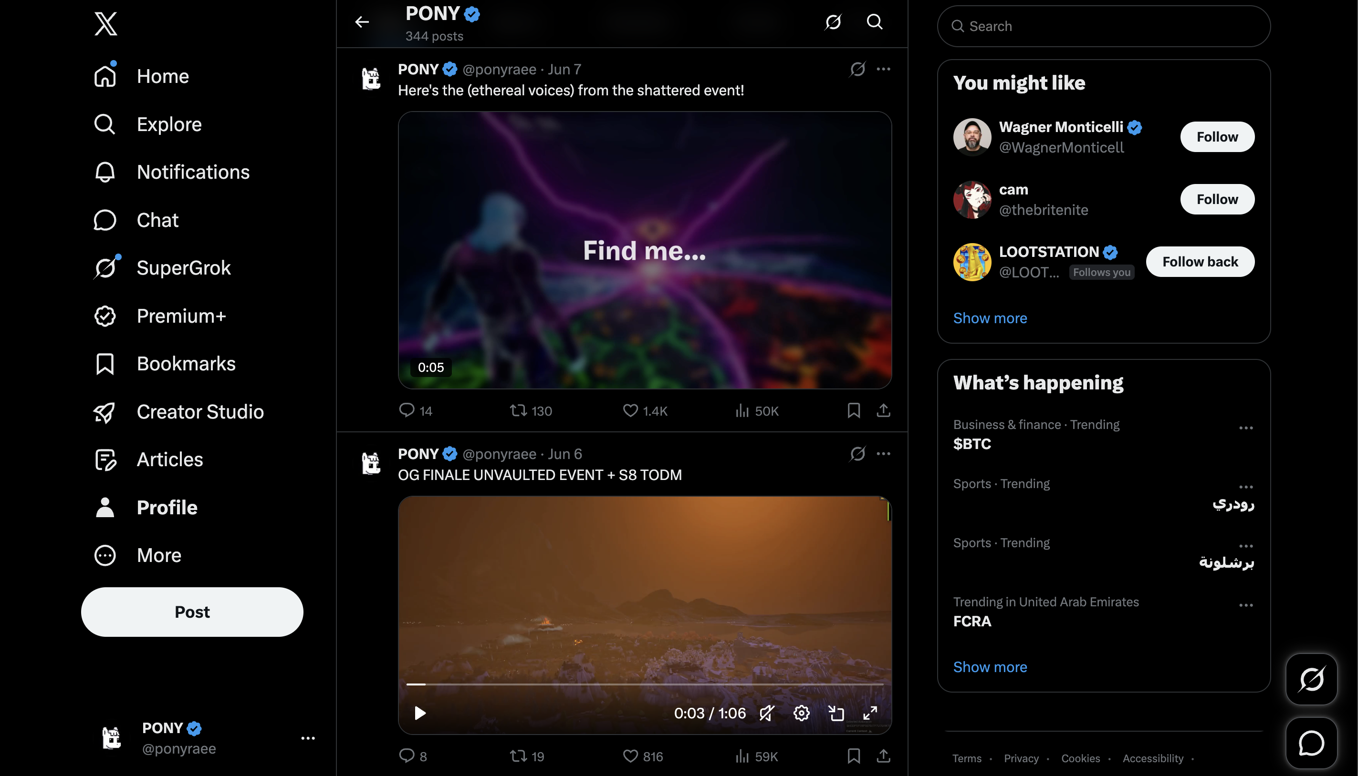Follow Wagner Monticelli
The height and width of the screenshot is (776, 1358).
(x=1217, y=137)
